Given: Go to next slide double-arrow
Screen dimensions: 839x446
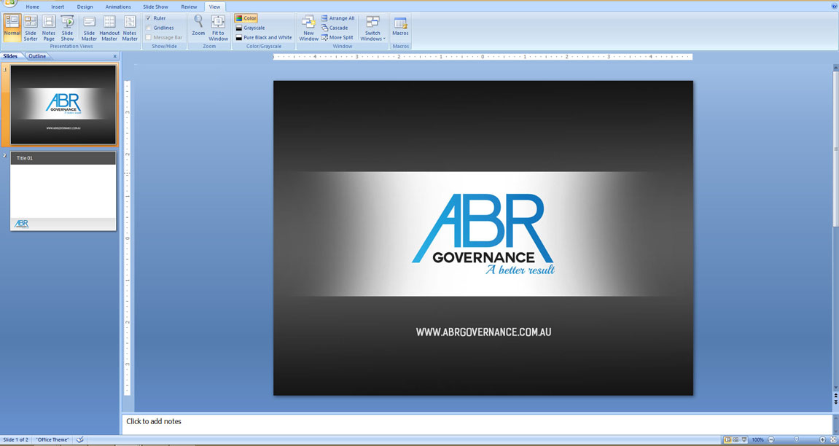Looking at the screenshot, I should point(836,402).
